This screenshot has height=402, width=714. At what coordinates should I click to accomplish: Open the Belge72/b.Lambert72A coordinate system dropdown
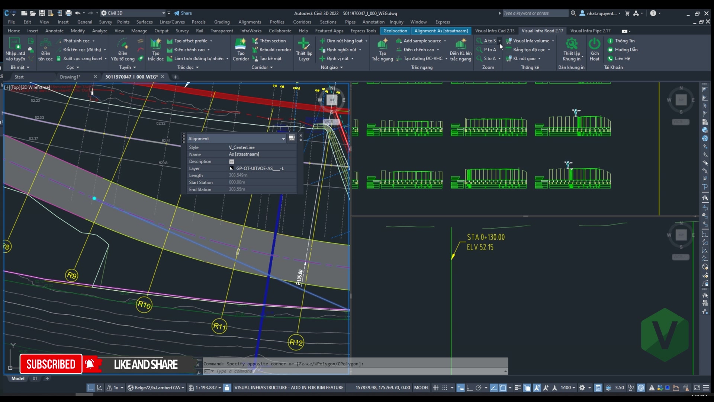tap(156, 387)
